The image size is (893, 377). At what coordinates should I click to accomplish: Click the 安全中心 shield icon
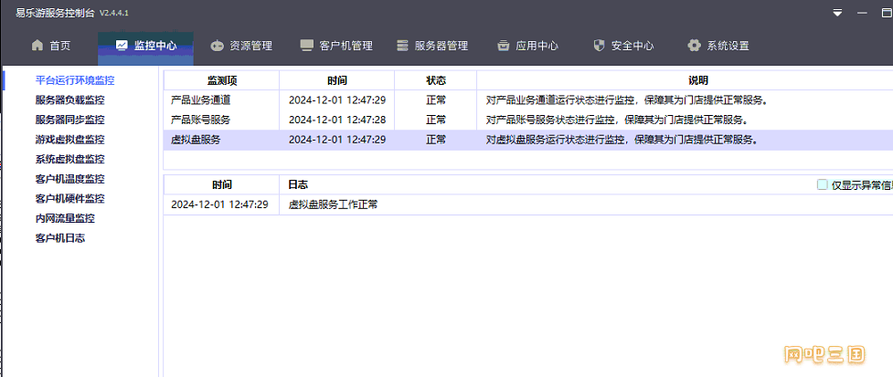[x=599, y=46]
